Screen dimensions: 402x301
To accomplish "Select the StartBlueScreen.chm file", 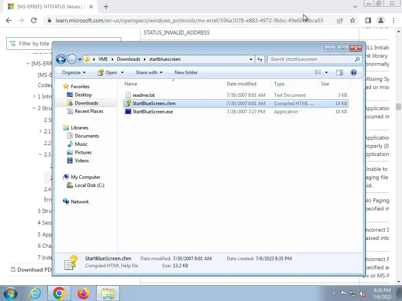I will [x=236, y=103].
